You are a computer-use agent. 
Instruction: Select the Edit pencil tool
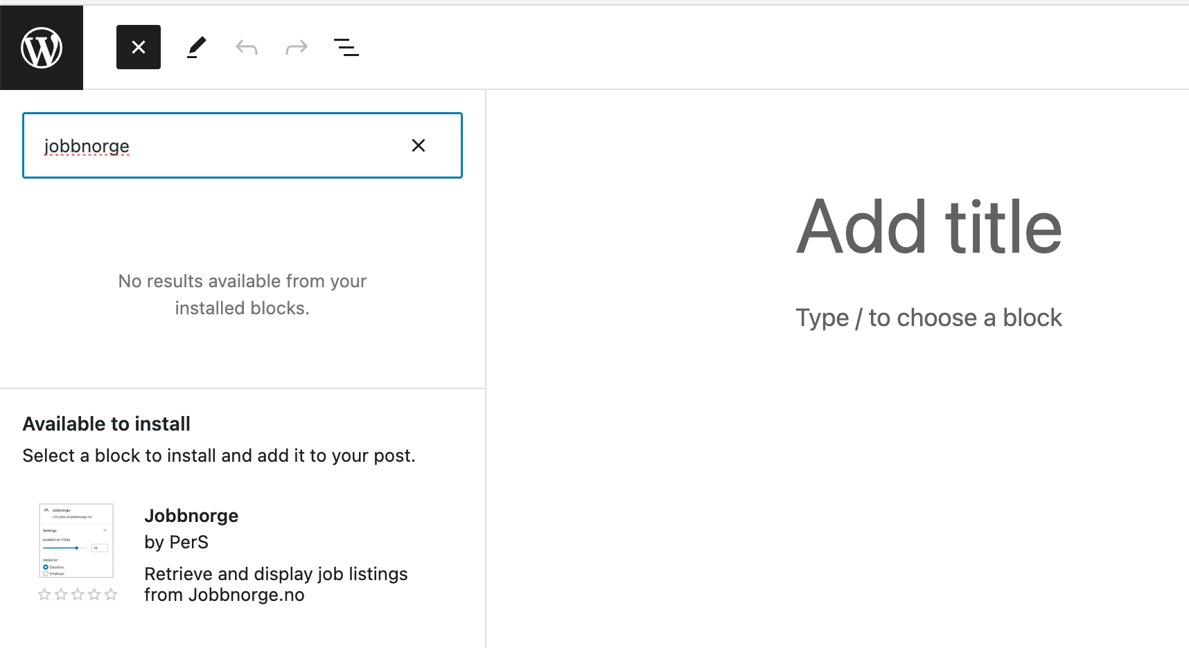point(196,46)
